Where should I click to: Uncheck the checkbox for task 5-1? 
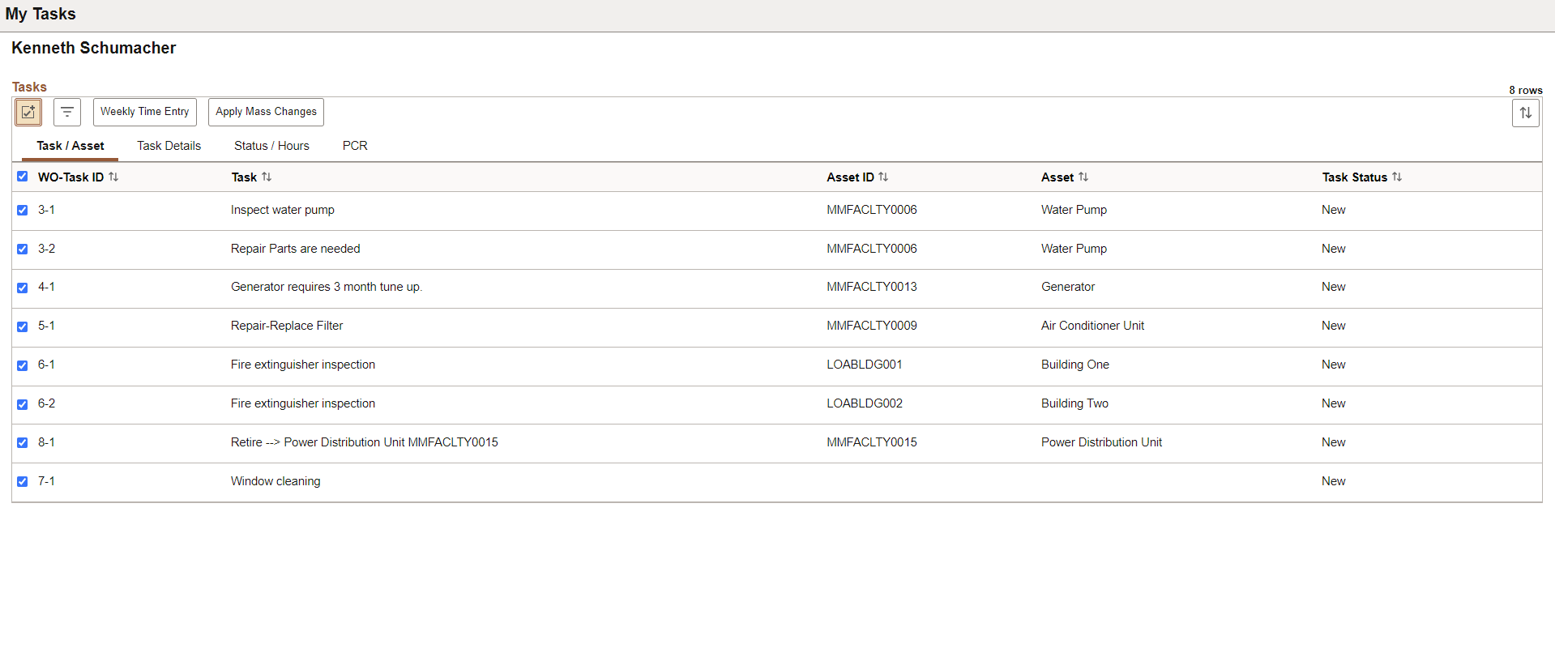(x=23, y=326)
